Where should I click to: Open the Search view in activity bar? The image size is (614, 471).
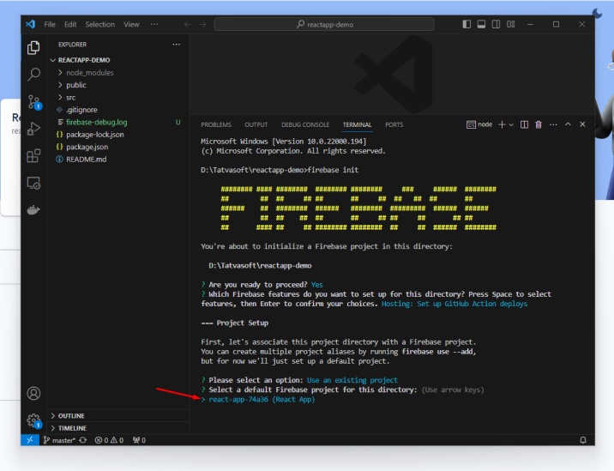34,75
